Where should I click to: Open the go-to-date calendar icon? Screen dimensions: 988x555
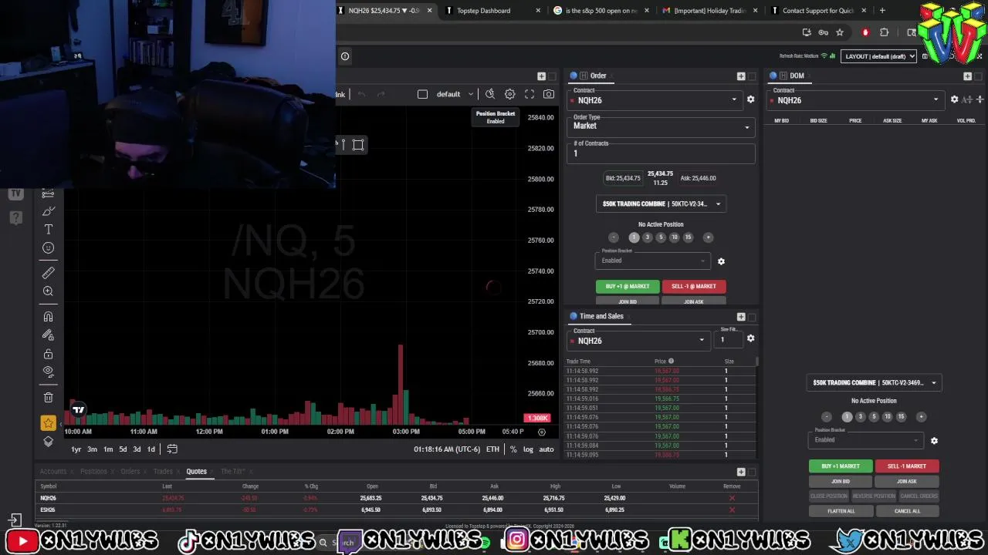[172, 449]
